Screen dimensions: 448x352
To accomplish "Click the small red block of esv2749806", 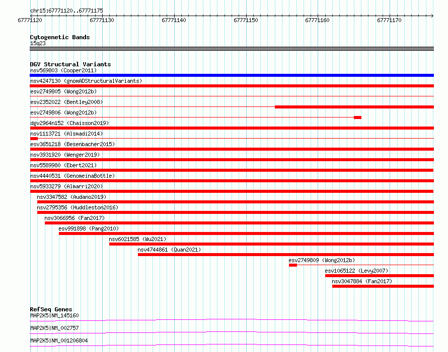I will (x=357, y=118).
